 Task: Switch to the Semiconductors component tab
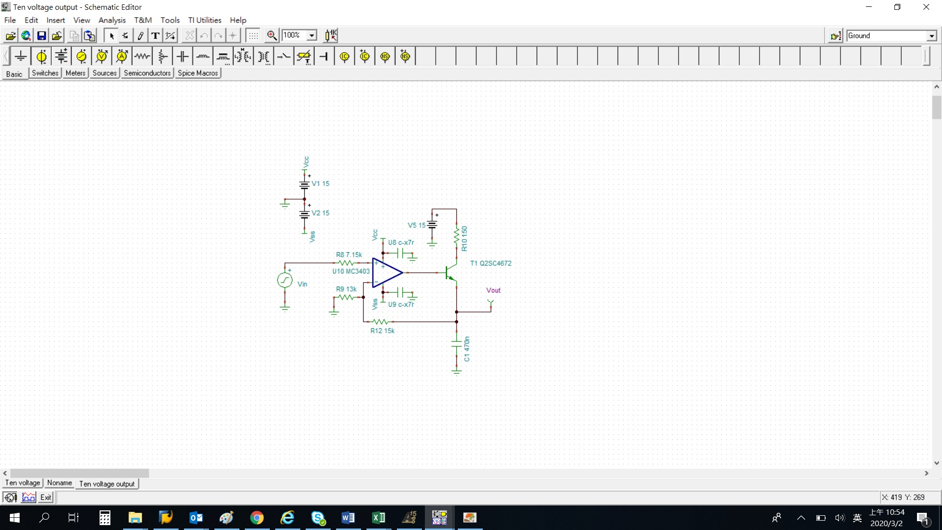(147, 73)
